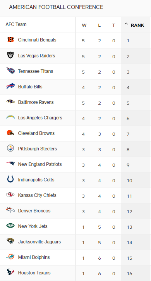Sort by the T ties column

tap(114, 25)
